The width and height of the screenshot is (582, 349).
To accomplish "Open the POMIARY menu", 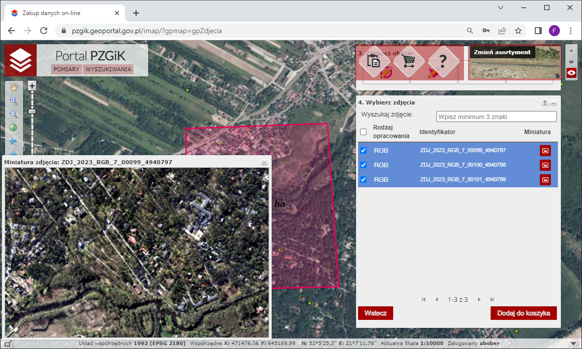I will [x=67, y=69].
